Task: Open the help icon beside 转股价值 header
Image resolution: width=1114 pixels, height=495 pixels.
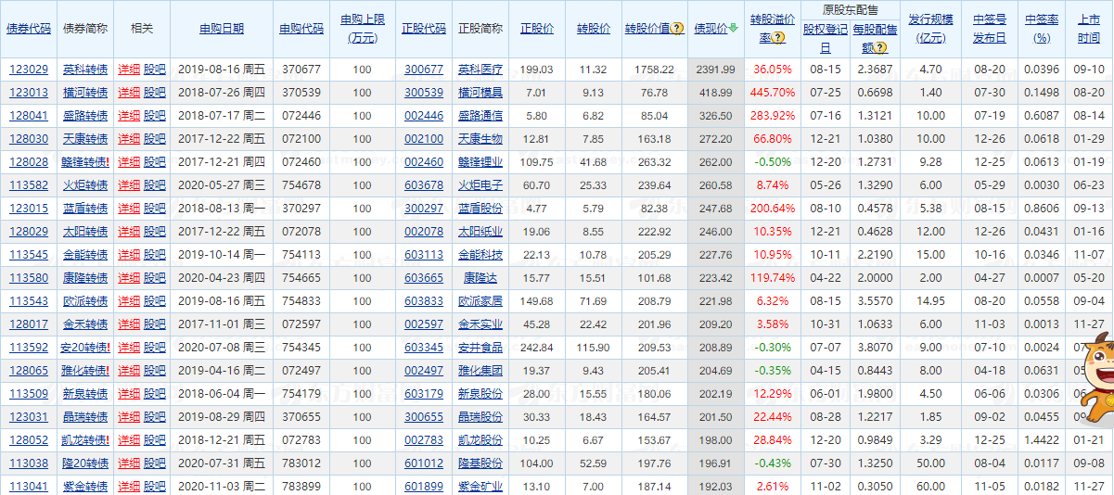Action: (678, 29)
